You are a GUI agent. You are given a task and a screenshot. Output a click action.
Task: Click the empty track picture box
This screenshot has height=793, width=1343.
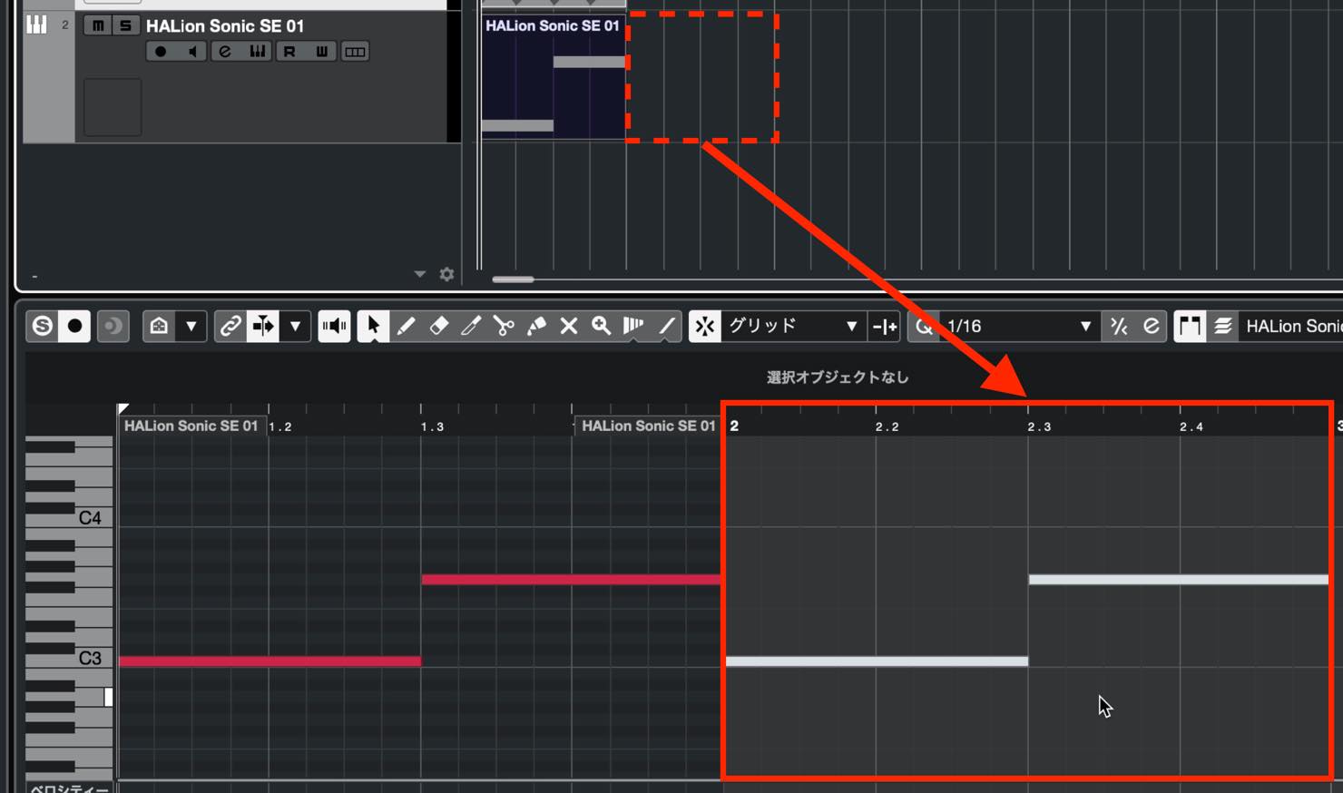[x=113, y=107]
